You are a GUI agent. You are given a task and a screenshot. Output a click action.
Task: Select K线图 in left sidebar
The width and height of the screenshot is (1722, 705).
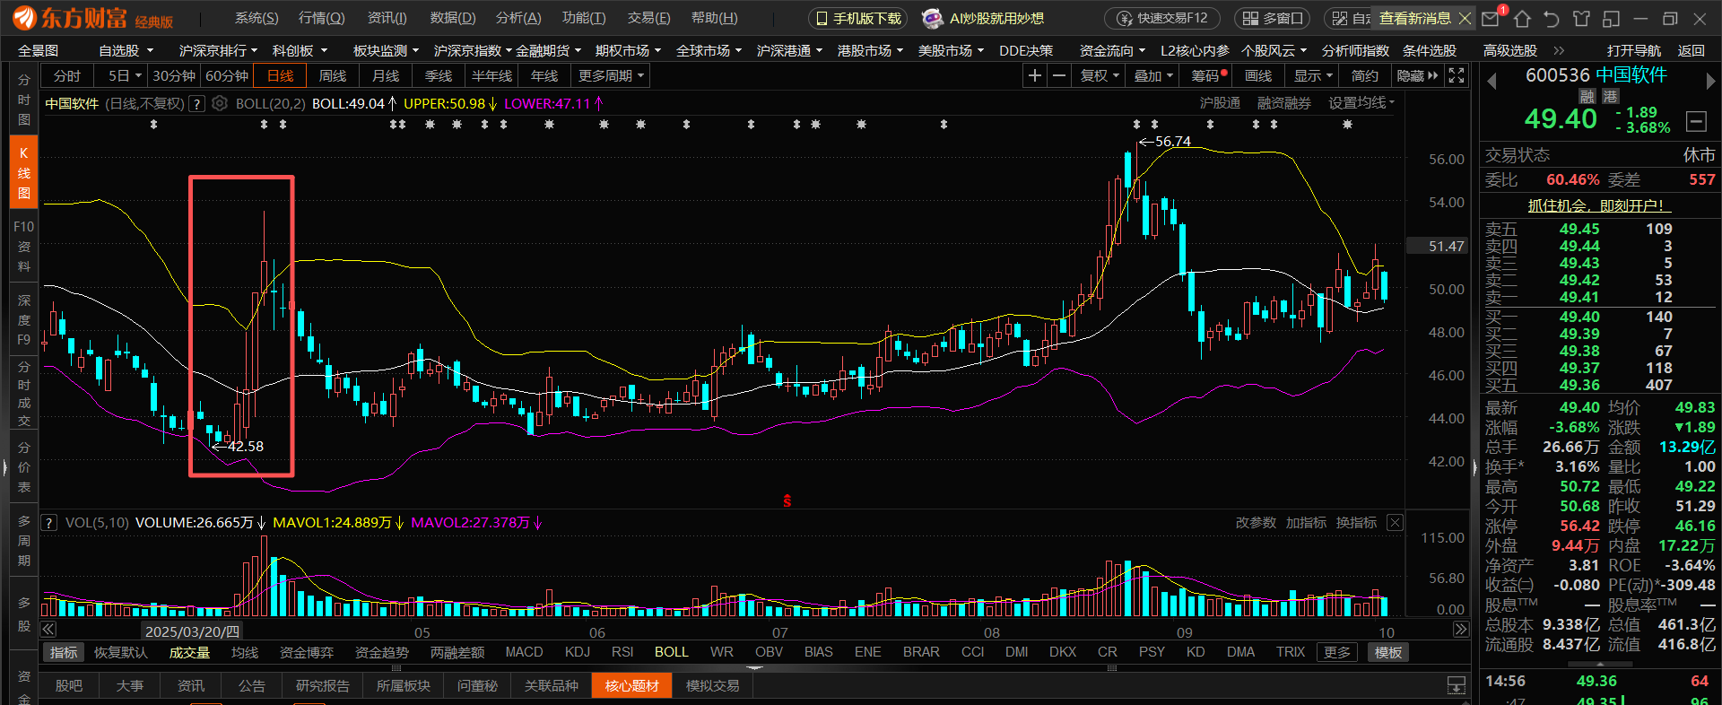pos(23,173)
